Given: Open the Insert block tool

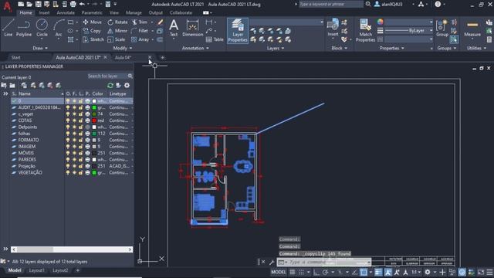Looking at the screenshot, I should click(333, 28).
